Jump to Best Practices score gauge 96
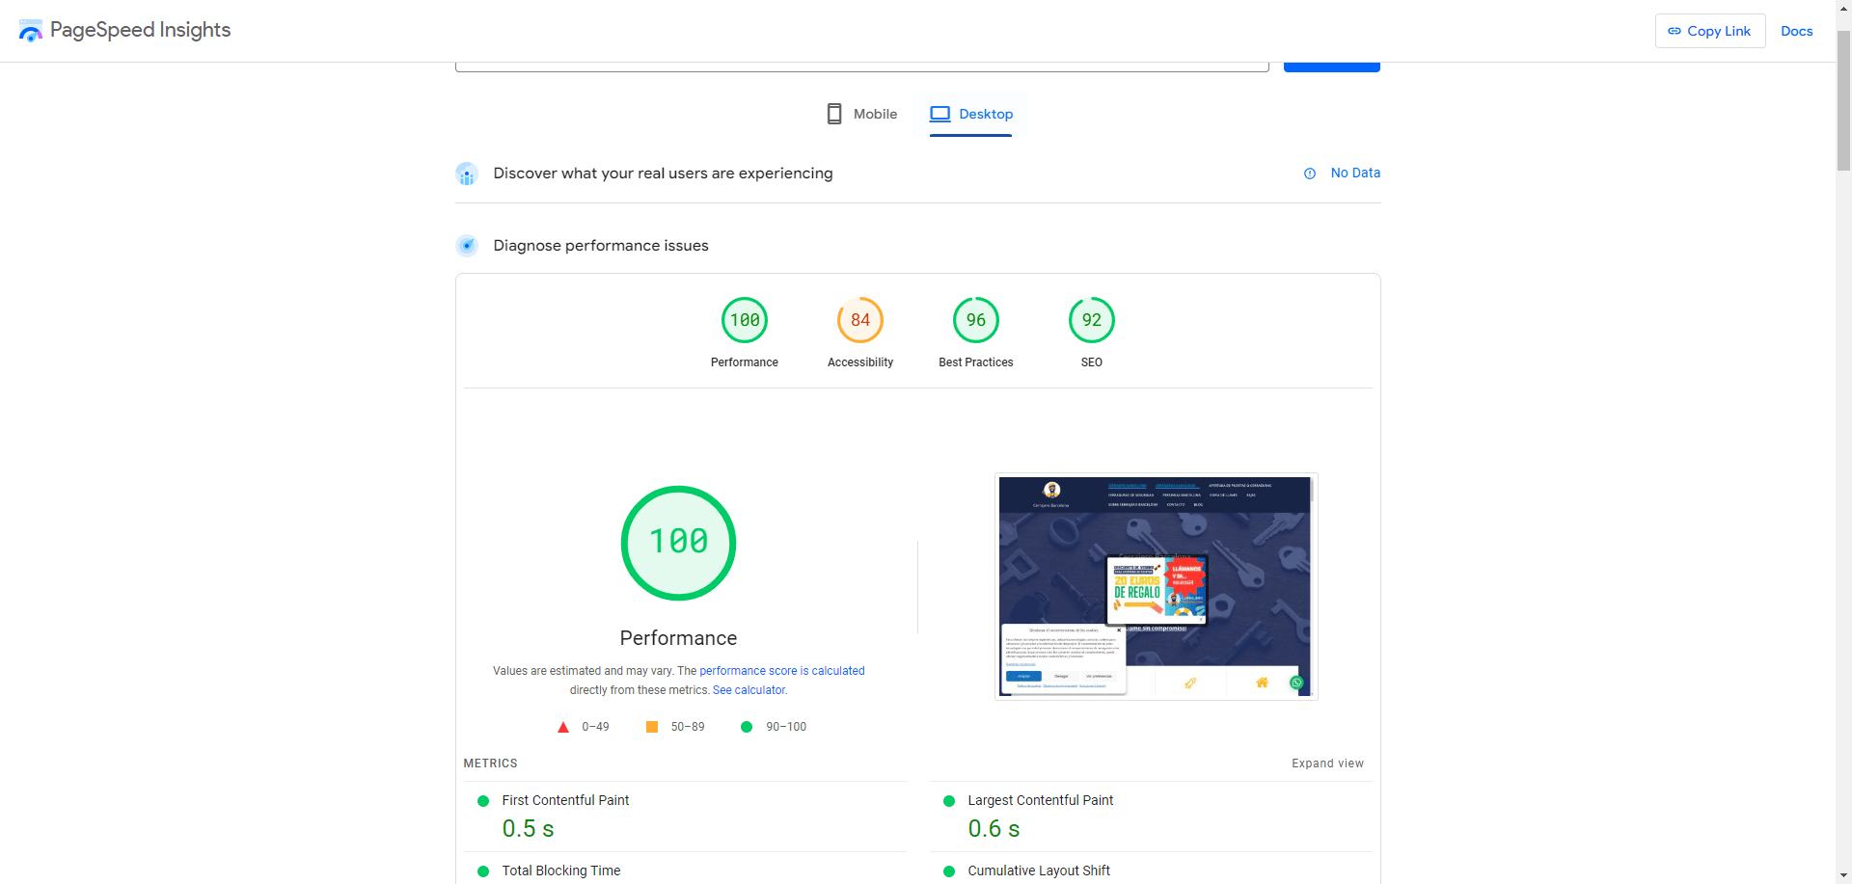This screenshot has height=884, width=1852. click(x=976, y=320)
